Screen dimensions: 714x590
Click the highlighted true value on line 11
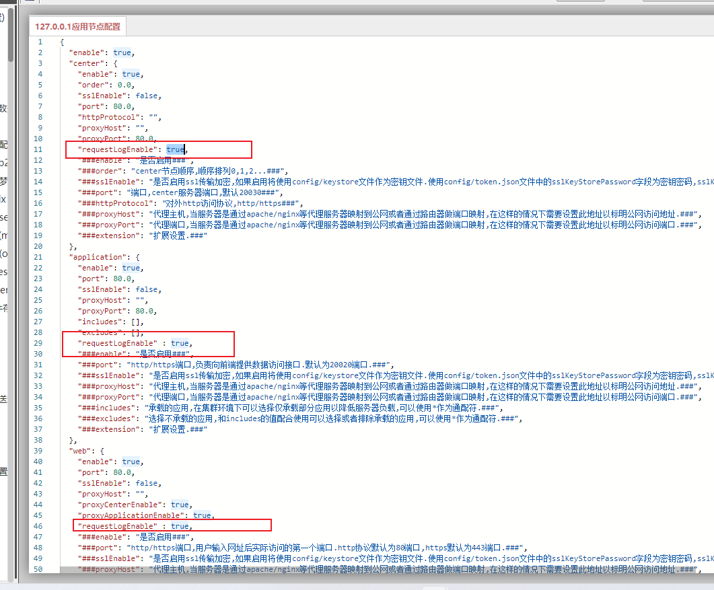(176, 149)
